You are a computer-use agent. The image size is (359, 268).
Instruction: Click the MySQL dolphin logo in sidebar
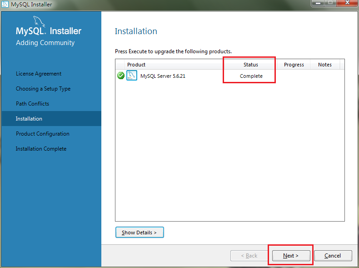[39, 21]
